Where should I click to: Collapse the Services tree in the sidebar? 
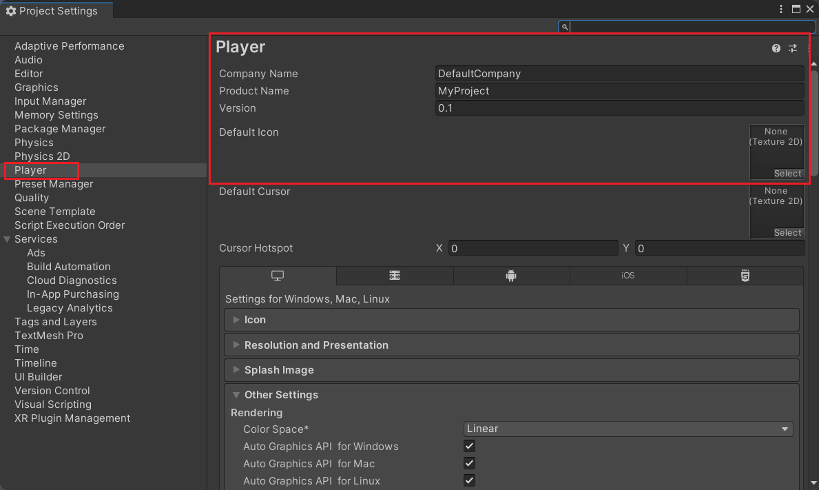(x=7, y=239)
